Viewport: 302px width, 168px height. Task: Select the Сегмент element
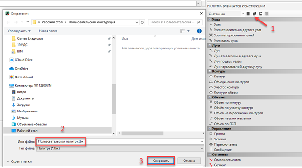(220, 165)
